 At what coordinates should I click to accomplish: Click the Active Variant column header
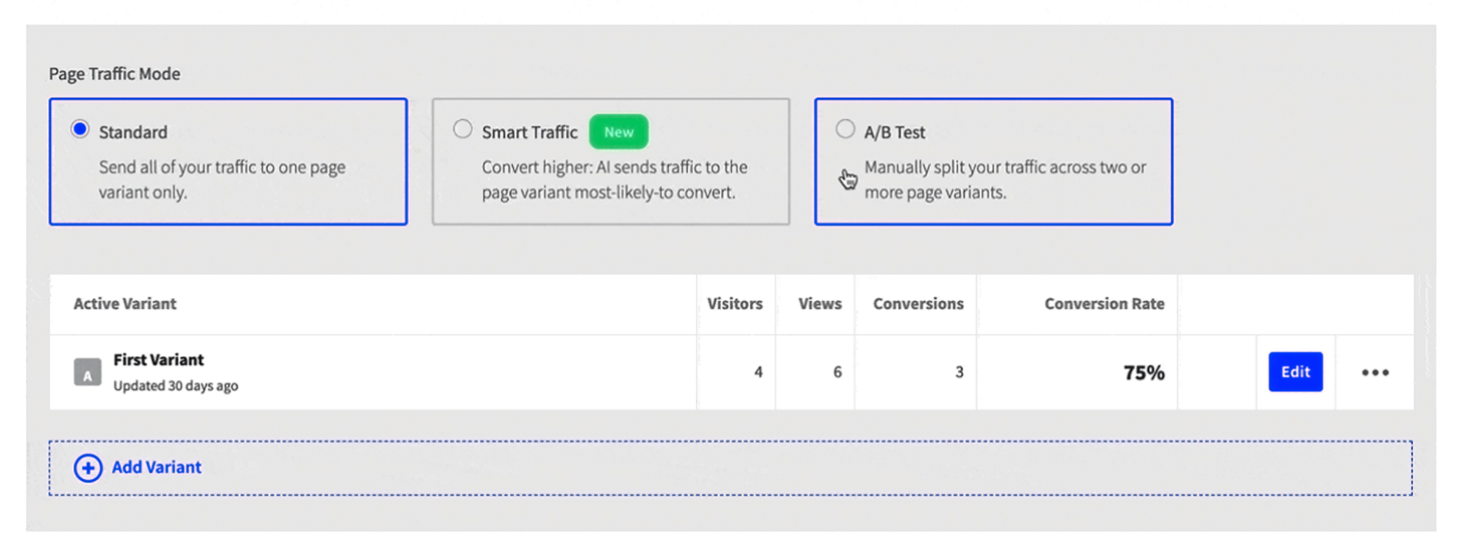point(124,304)
